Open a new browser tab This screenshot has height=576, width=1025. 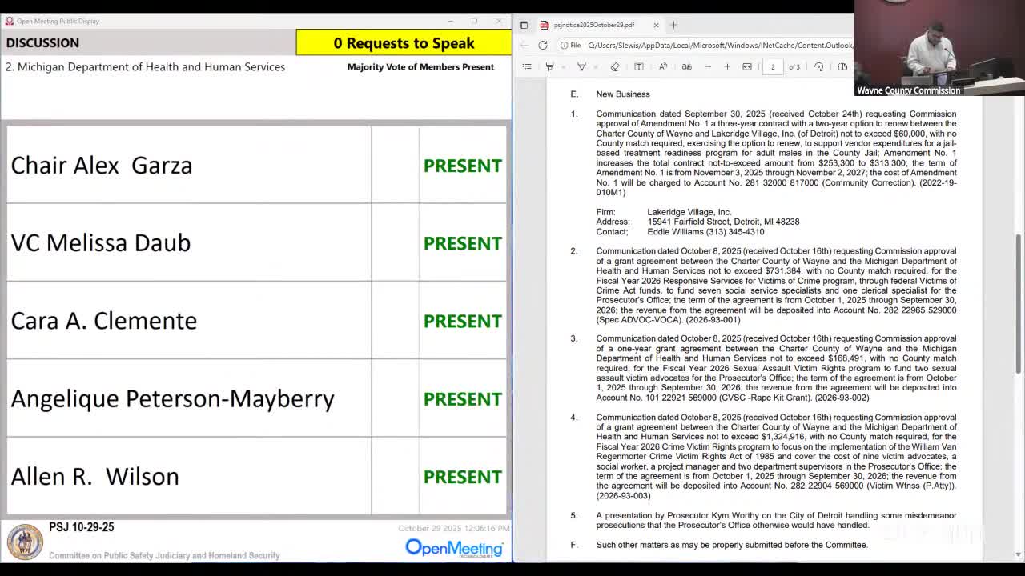click(673, 25)
